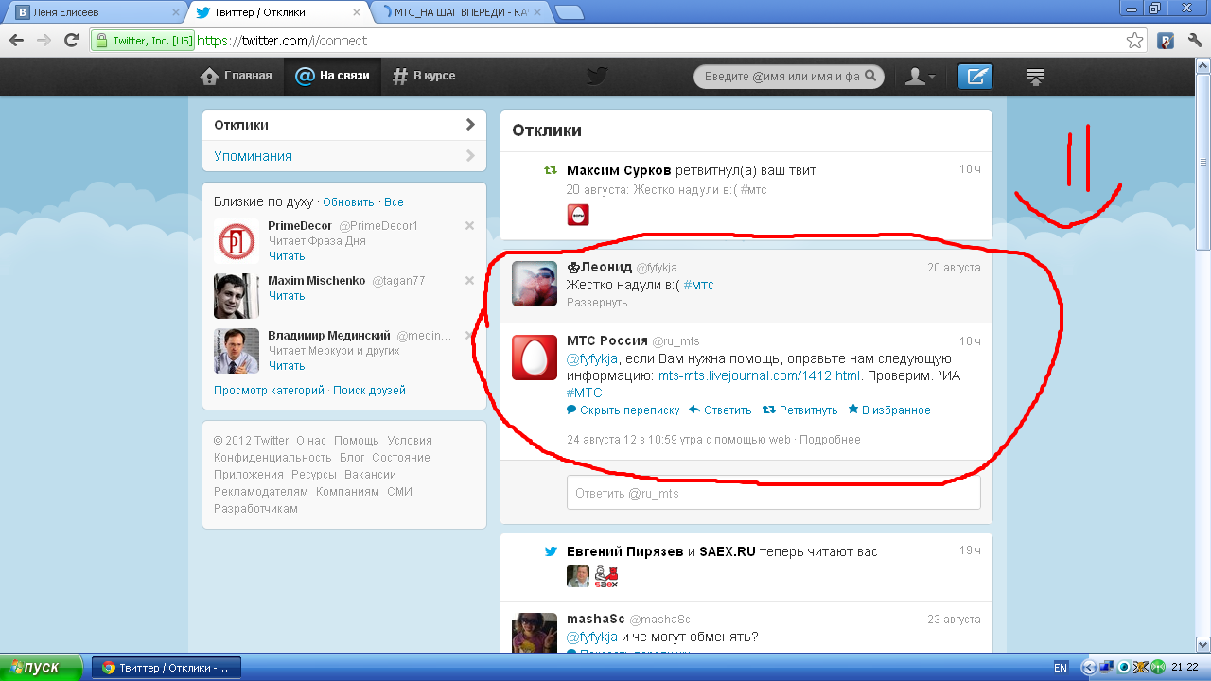Focus the Twitter search field

point(789,77)
